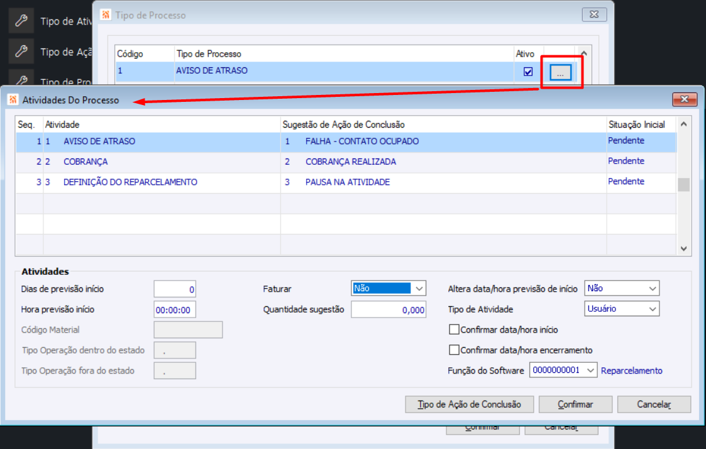The height and width of the screenshot is (449, 706).
Task: Click Tipo de Processo window title icon
Action: click(x=106, y=15)
